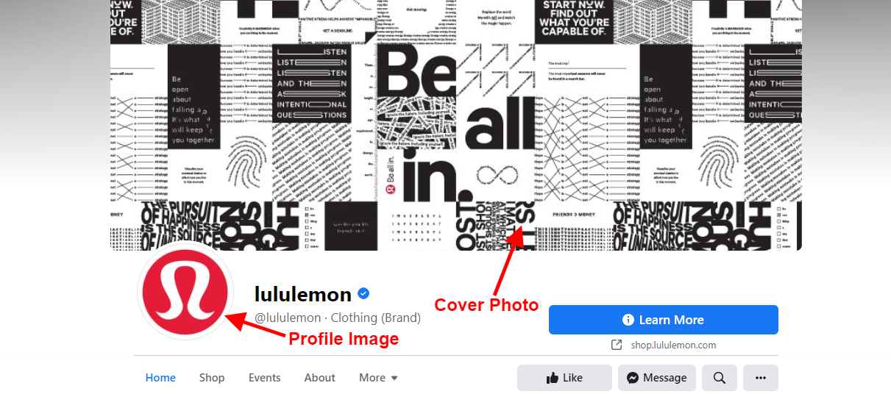
Task: Click the red lululemon logo profile image
Action: pyautogui.click(x=185, y=292)
